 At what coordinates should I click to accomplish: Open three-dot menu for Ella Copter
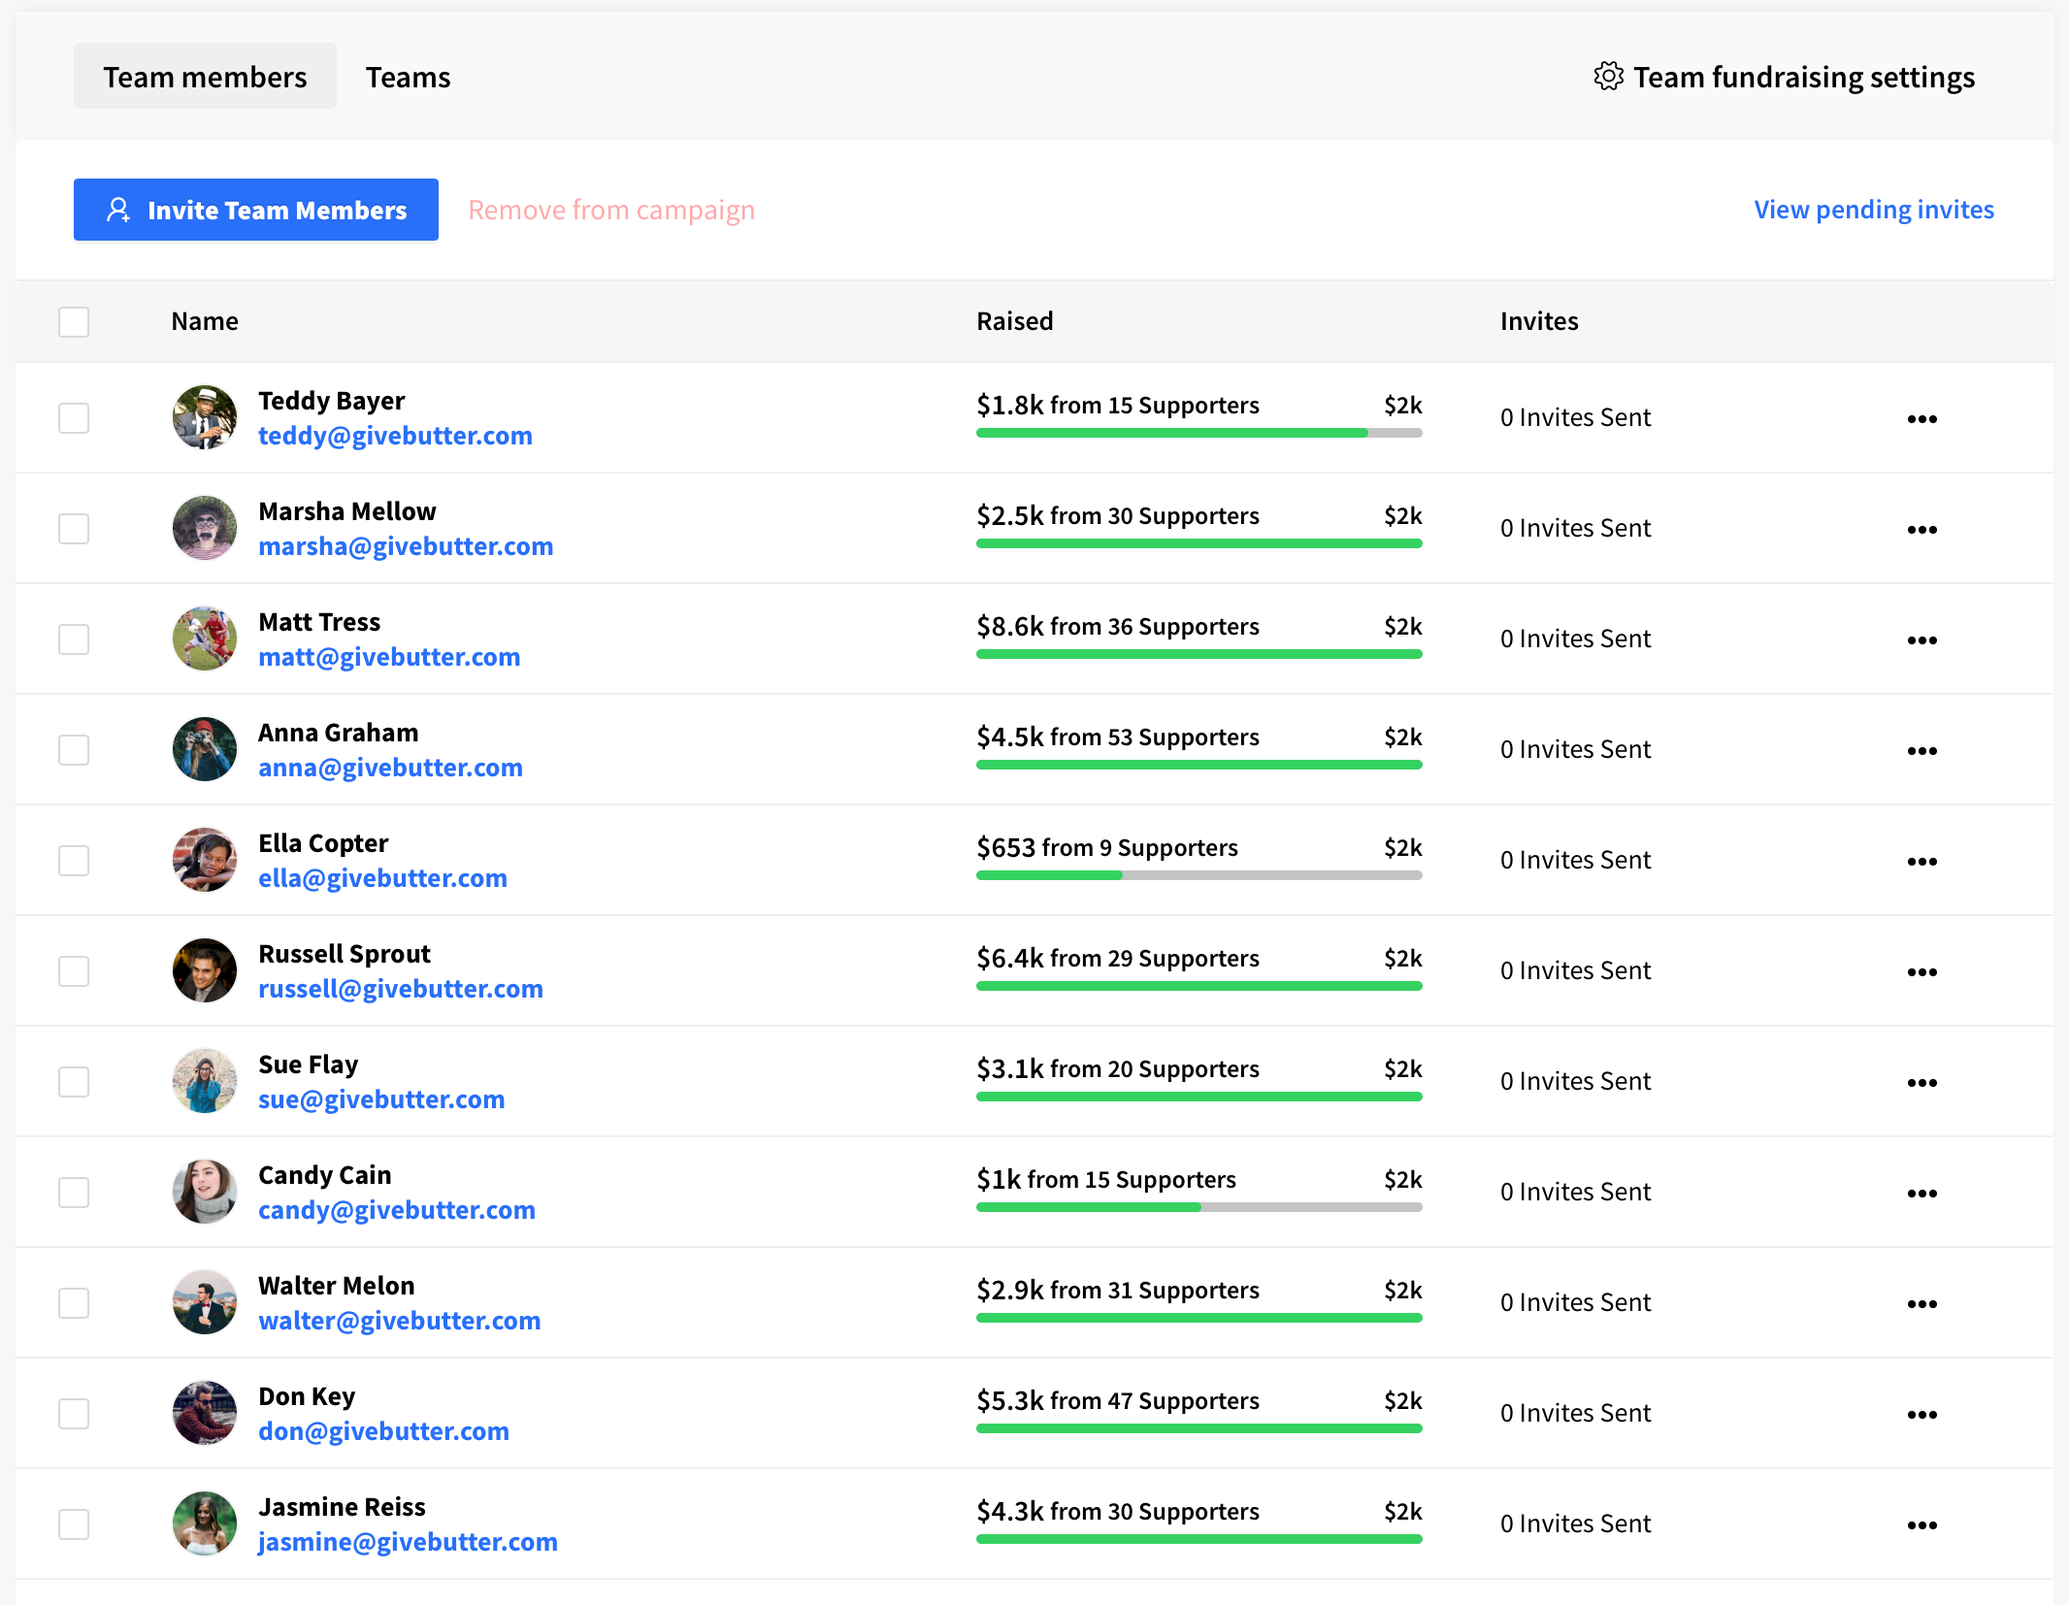click(1921, 862)
